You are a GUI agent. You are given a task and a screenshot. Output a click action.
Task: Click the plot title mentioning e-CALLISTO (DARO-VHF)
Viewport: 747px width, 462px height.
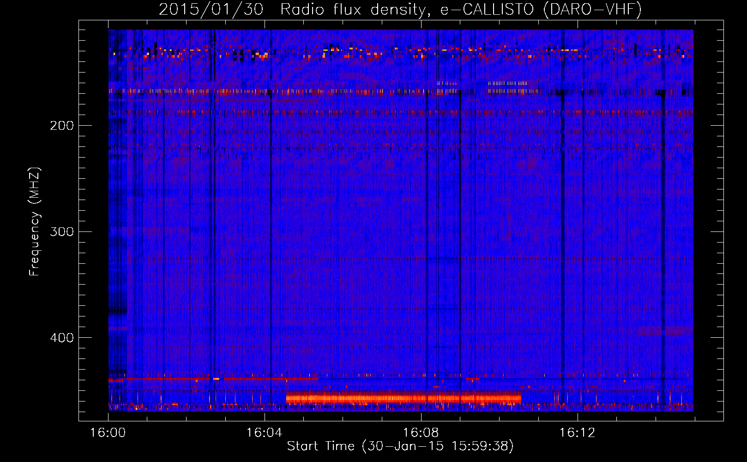[400, 9]
